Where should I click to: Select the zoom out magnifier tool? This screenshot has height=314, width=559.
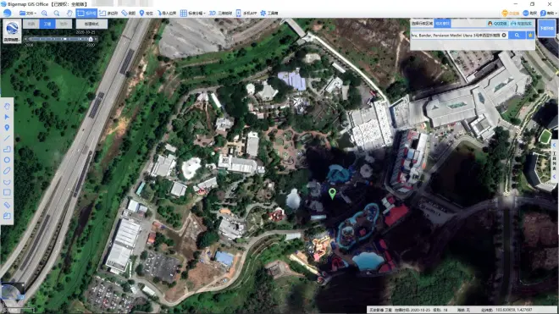(x=57, y=14)
